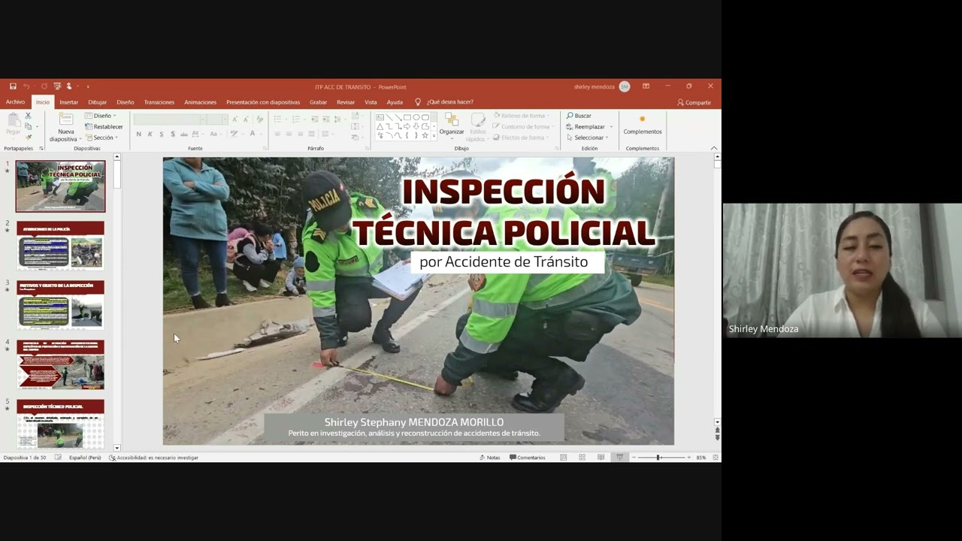The image size is (962, 541).
Task: Switch to the Insertar tab
Action: 68,102
